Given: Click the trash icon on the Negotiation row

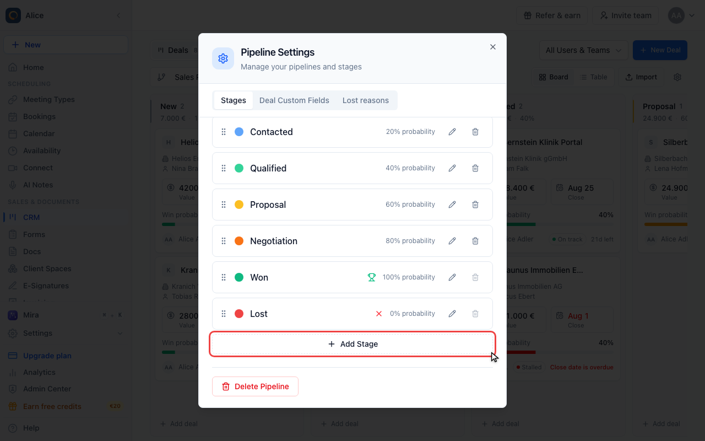Looking at the screenshot, I should [475, 241].
